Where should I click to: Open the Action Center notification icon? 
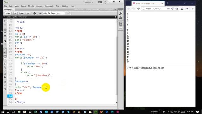[197, 112]
